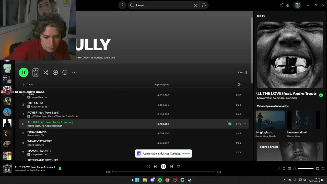Open more options for BULLY album

point(74,72)
